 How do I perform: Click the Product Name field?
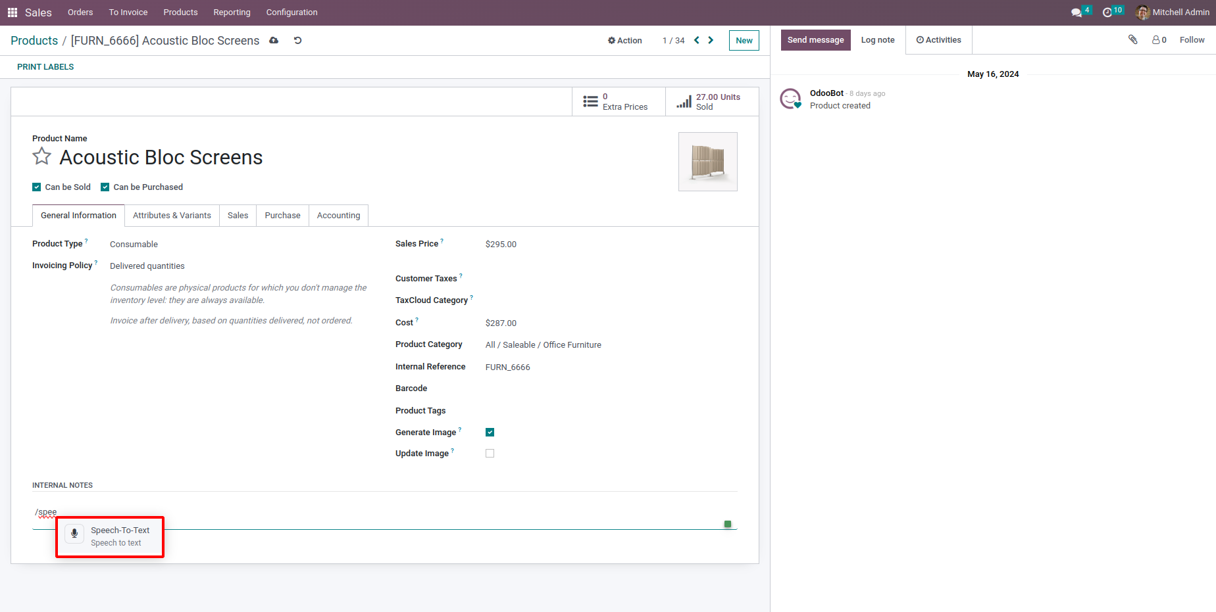161,158
